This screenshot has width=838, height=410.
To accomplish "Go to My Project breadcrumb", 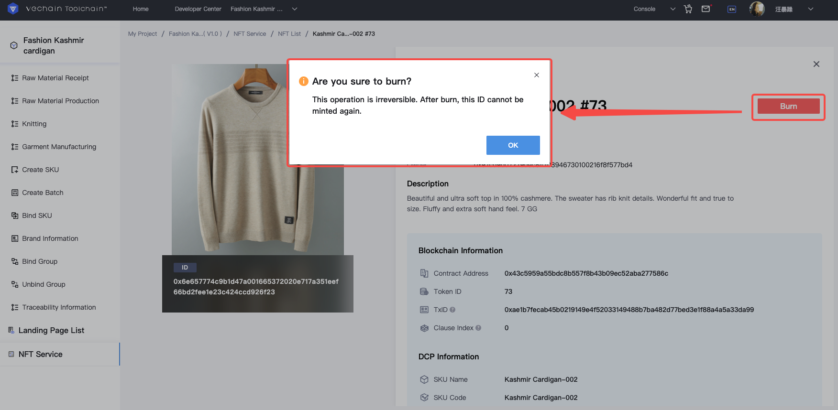I will [x=143, y=34].
